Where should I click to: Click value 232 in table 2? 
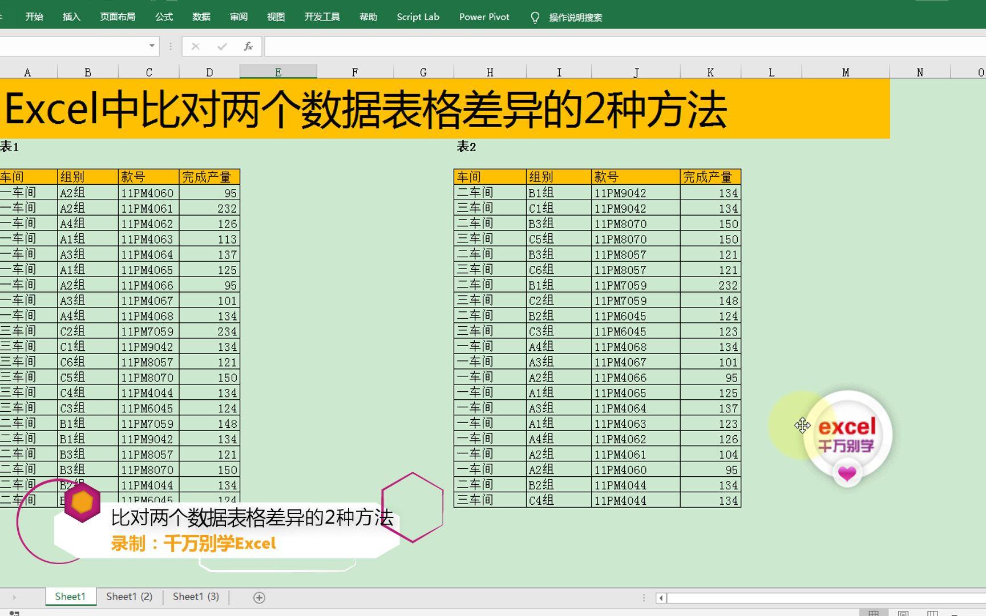[710, 285]
